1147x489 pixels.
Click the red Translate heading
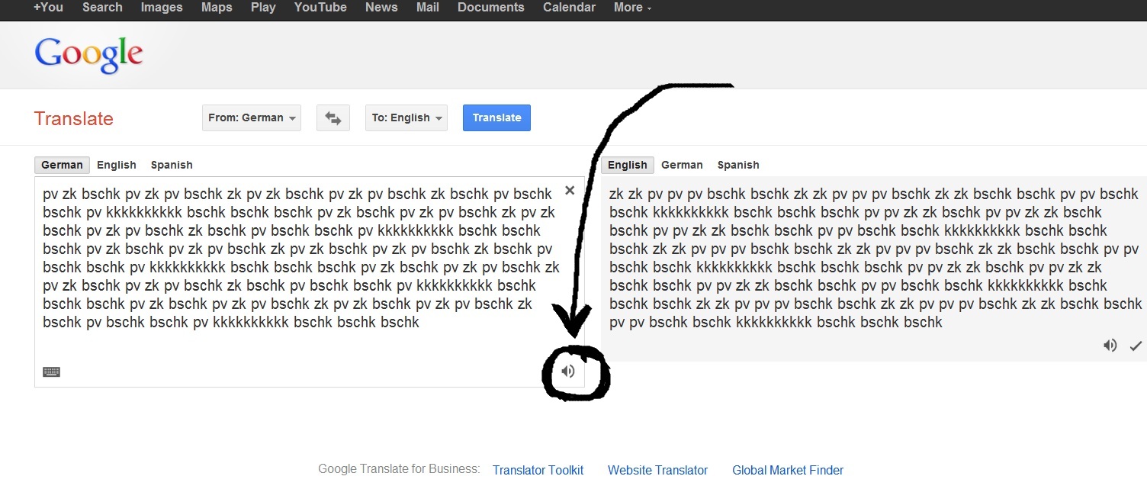point(73,119)
